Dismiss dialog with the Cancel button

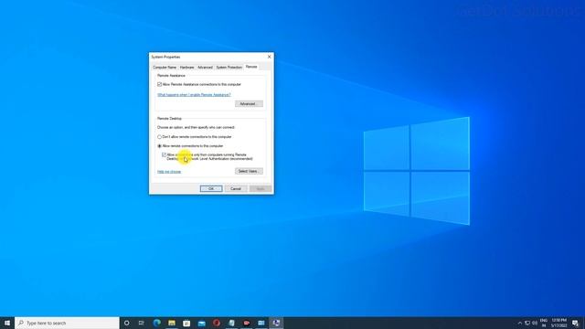coord(236,189)
